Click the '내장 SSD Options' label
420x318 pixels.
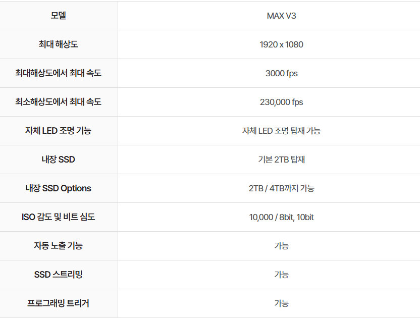[x=59, y=188]
